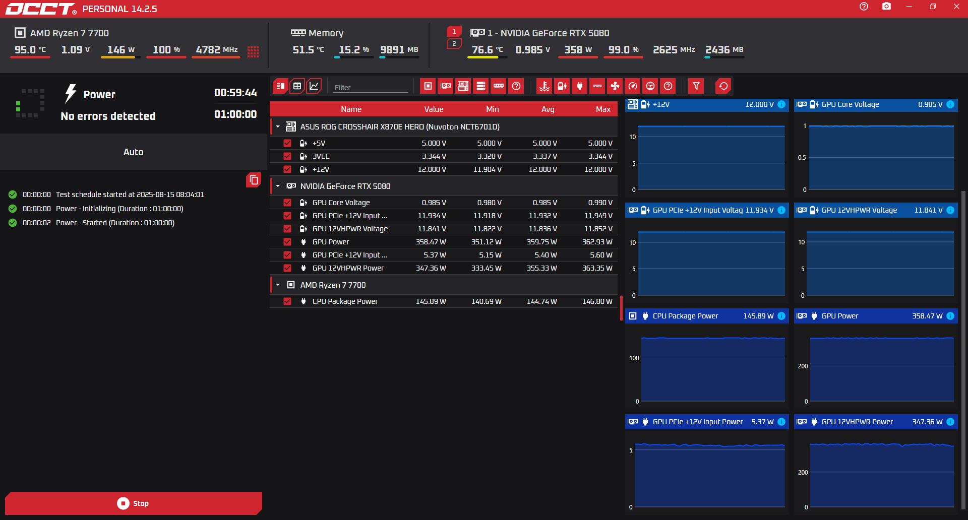968x520 pixels.
Task: Toggle the CPU sensors filter icon
Action: (x=428, y=86)
